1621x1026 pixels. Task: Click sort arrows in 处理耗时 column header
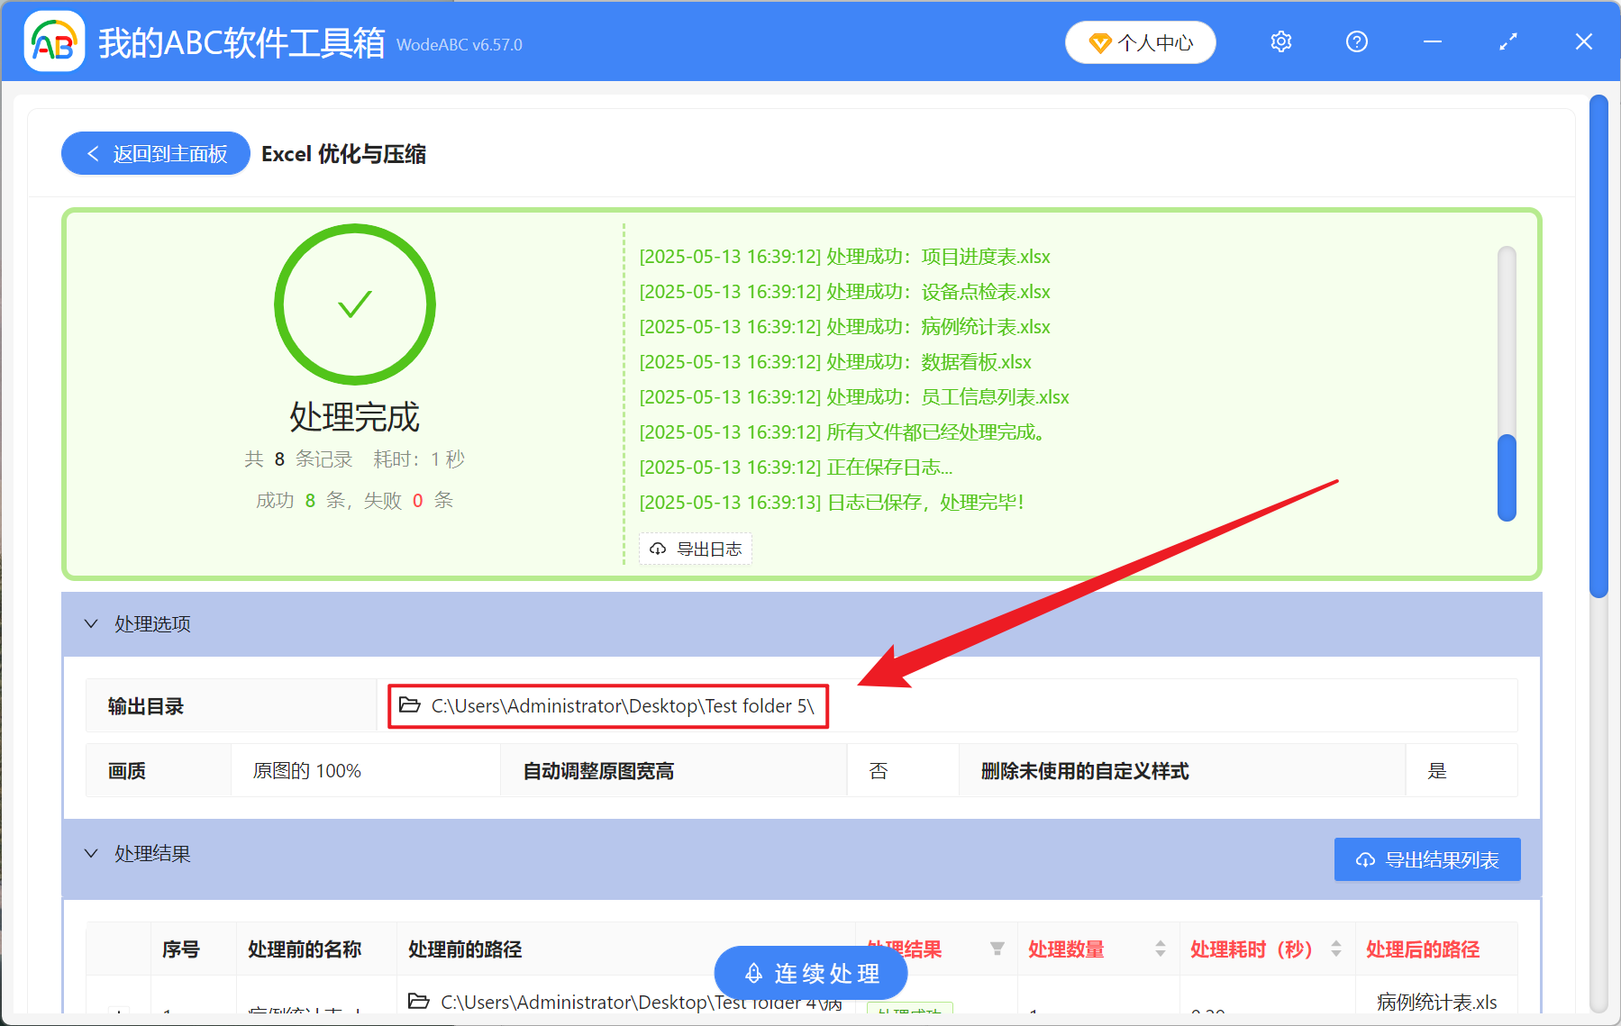click(x=1335, y=949)
